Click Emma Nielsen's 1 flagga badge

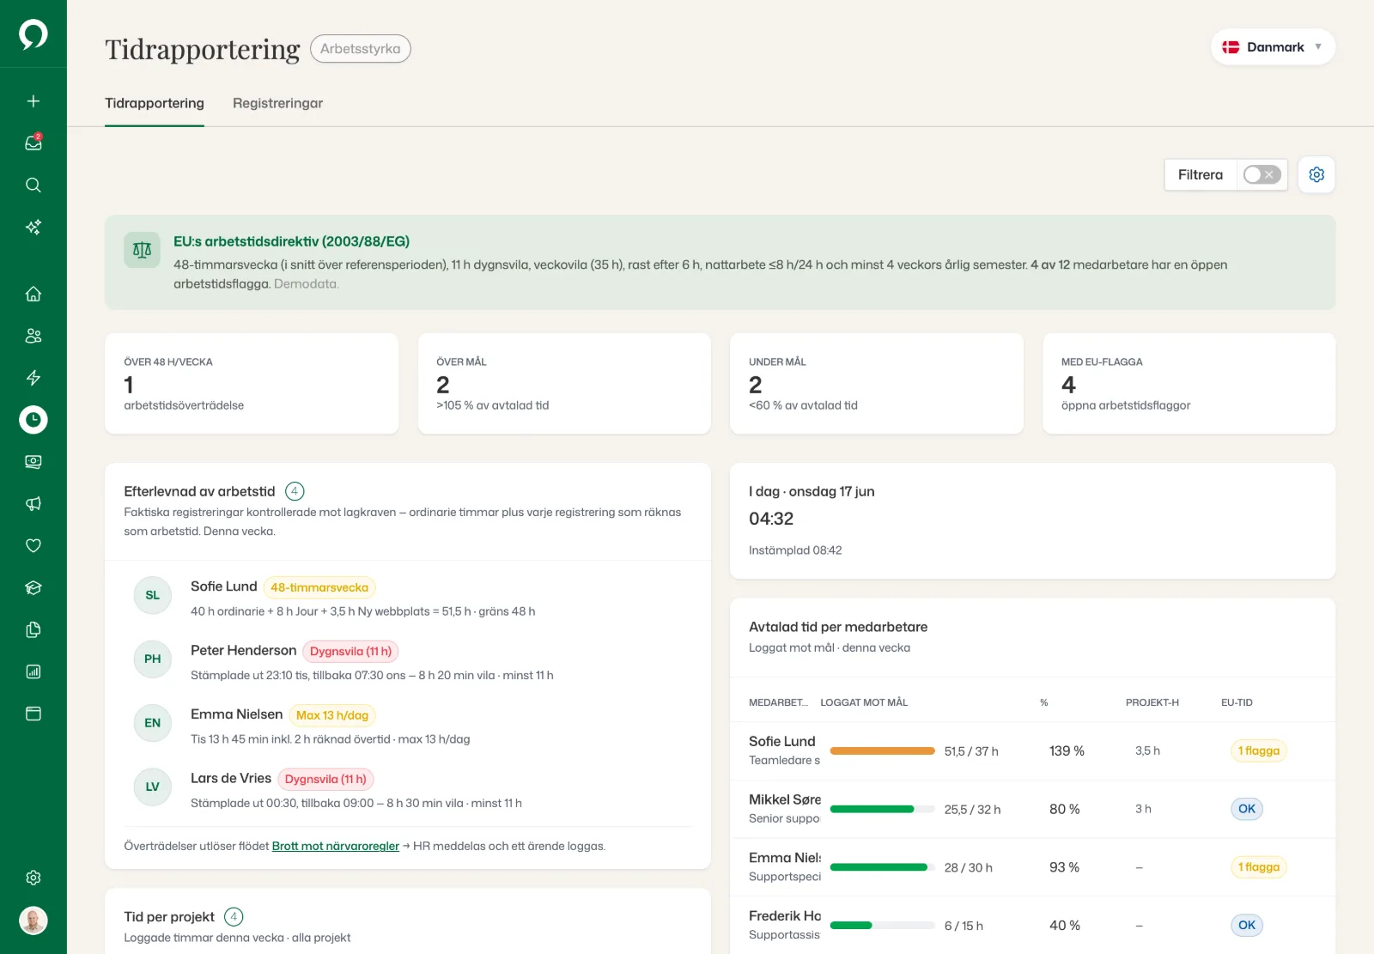tap(1259, 867)
